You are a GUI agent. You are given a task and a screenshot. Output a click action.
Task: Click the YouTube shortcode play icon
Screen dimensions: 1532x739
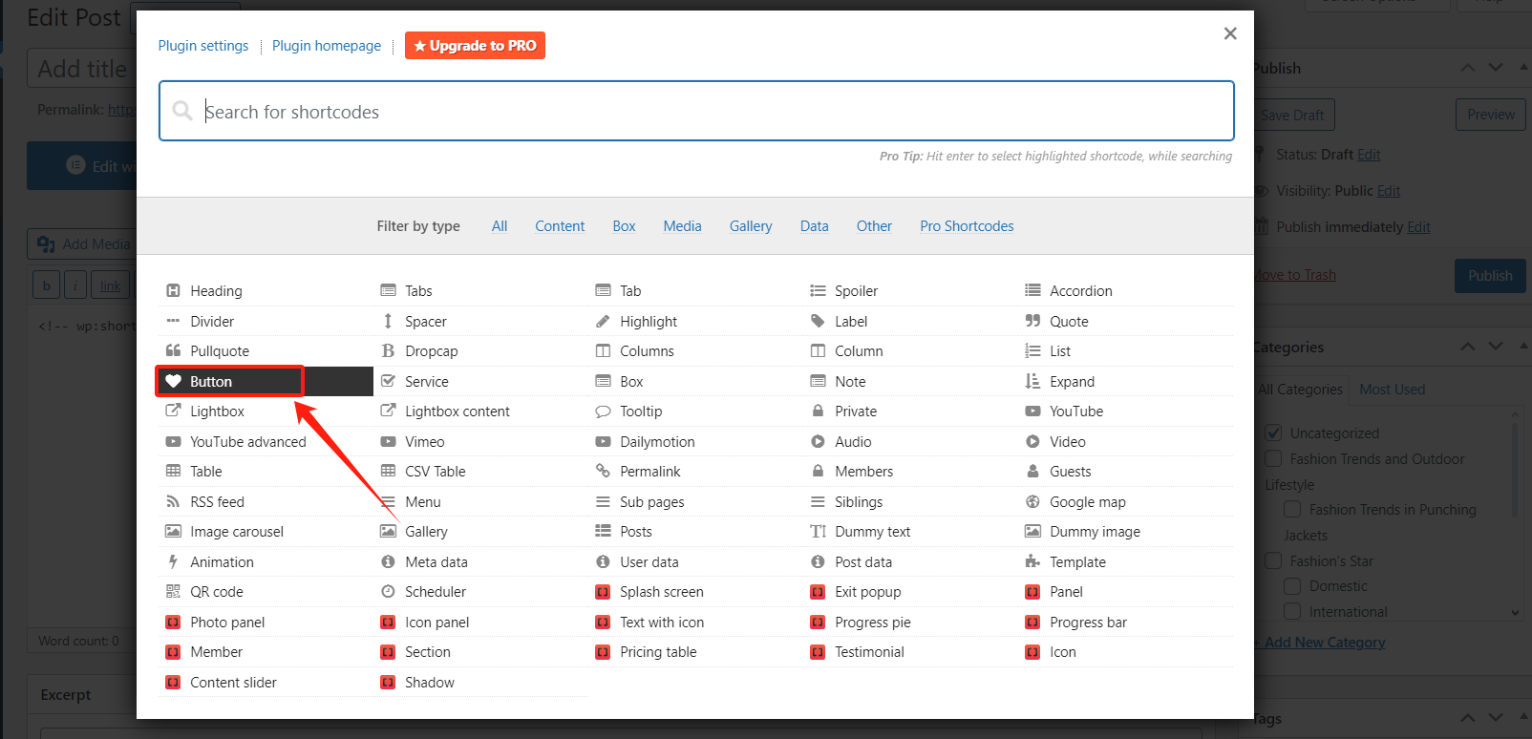click(1032, 412)
